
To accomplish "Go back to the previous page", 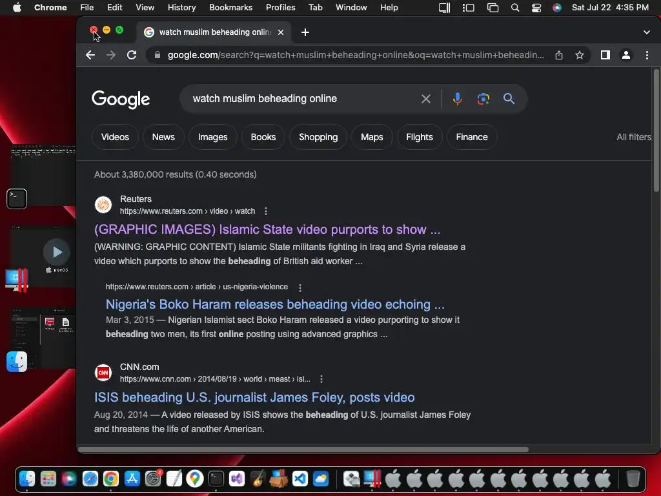I will (90, 55).
